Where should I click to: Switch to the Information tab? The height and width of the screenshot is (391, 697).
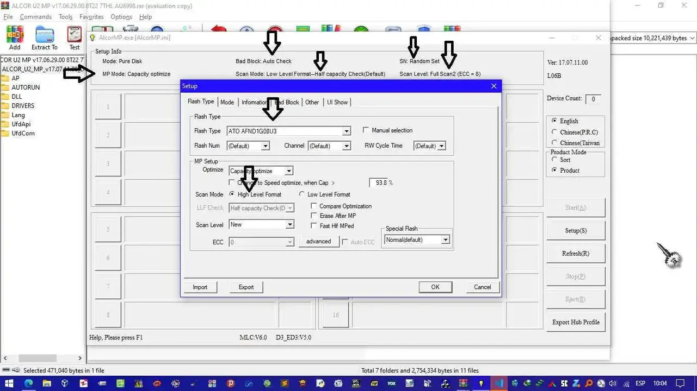tap(253, 102)
